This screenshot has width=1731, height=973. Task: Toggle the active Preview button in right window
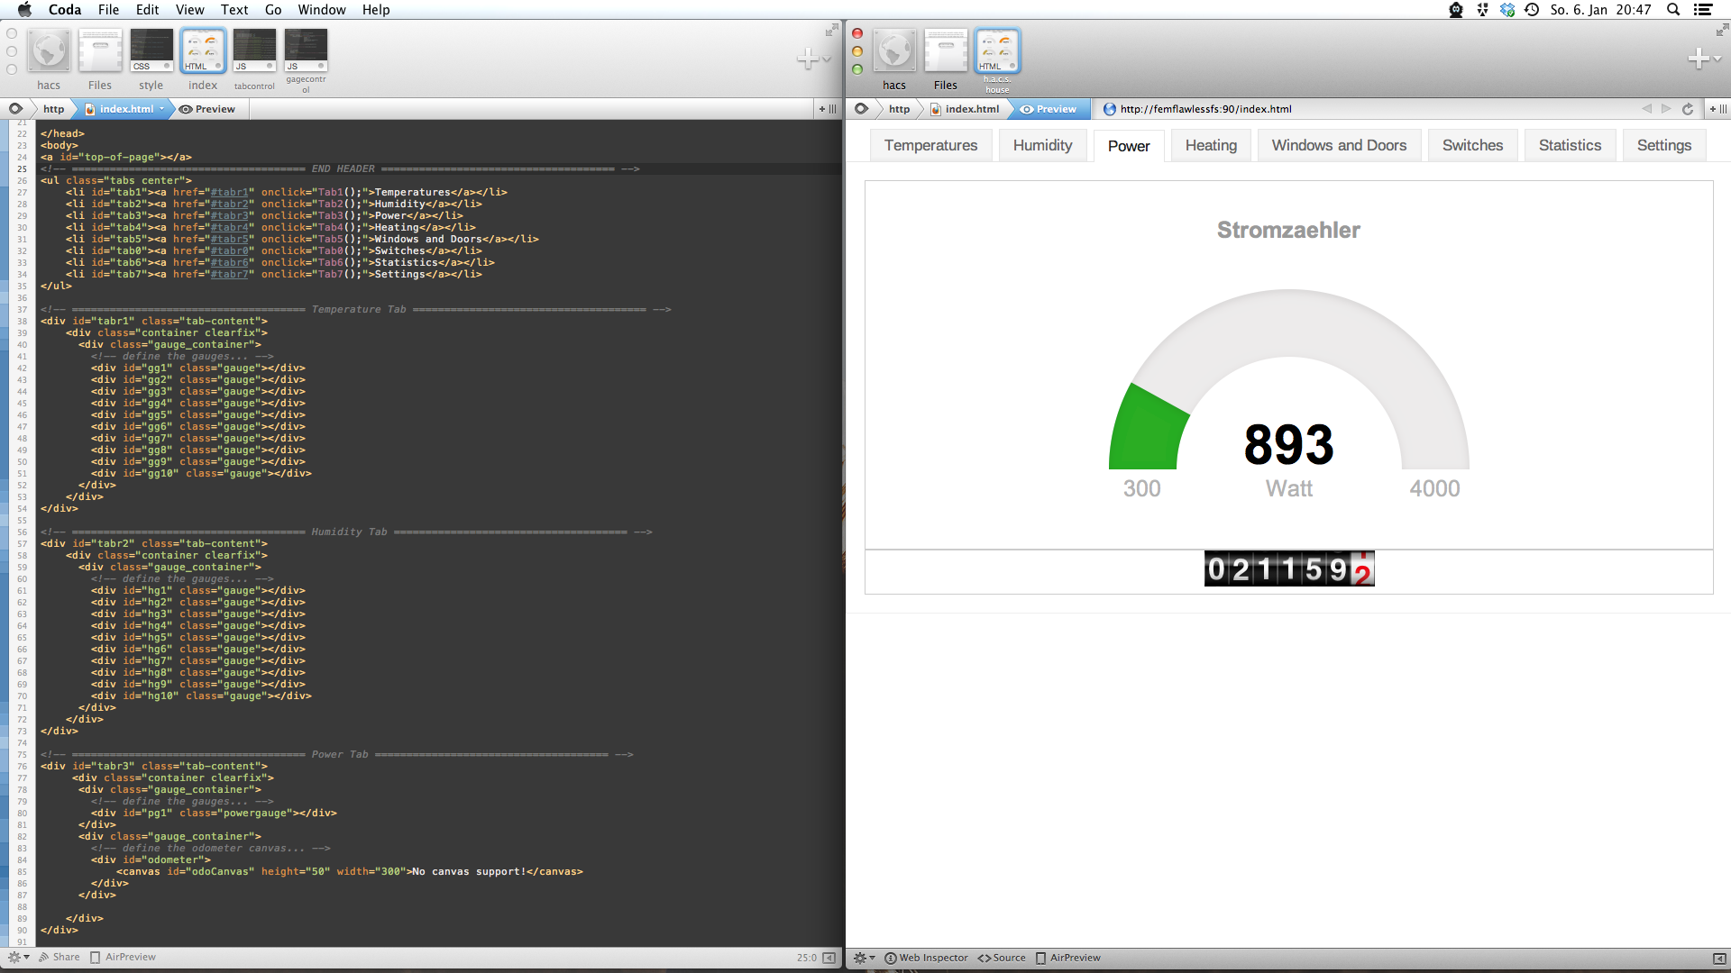[x=1049, y=109]
